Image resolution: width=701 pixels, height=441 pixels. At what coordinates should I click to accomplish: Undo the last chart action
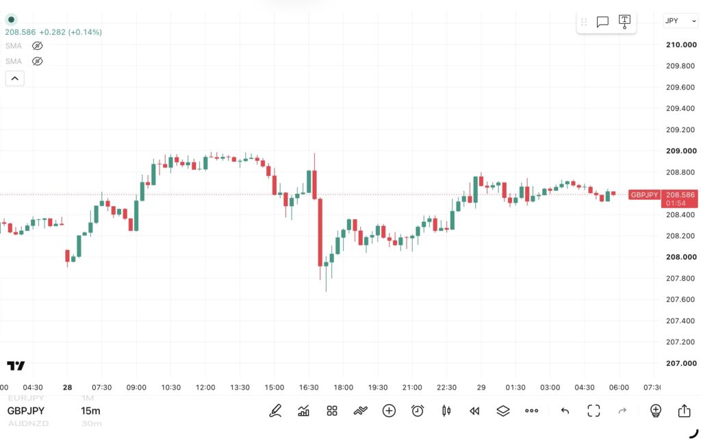coord(565,411)
